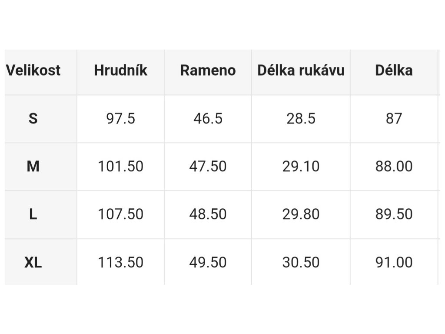This screenshot has height=334, width=445.
Task: Click the XL size row label
Action: pyautogui.click(x=33, y=262)
